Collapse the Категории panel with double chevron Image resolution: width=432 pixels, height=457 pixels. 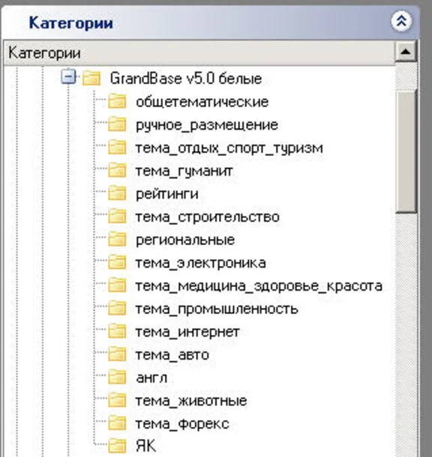pos(401,21)
